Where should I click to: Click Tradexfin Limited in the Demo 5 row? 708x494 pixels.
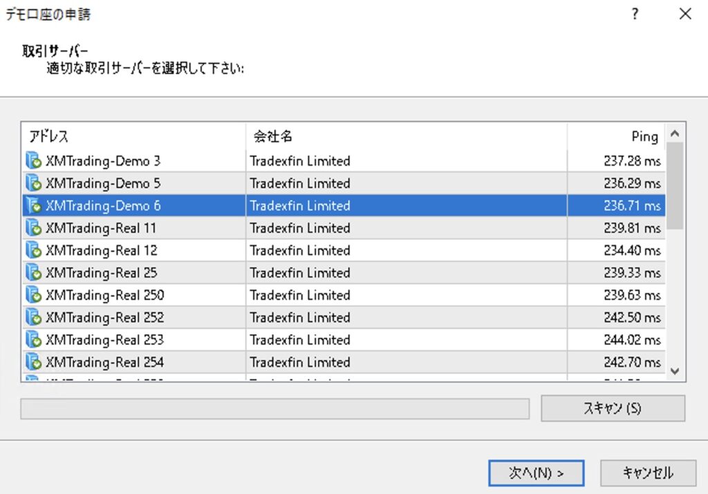[300, 184]
